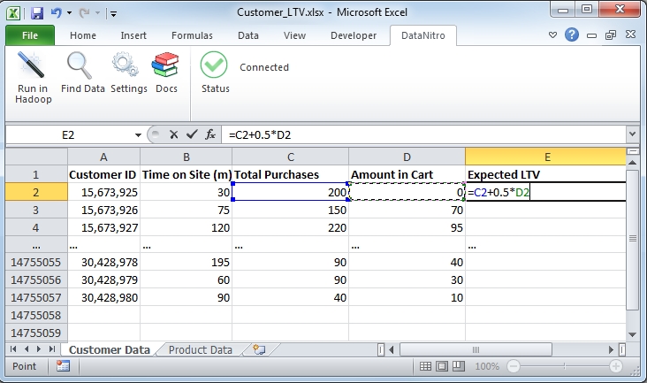Image resolution: width=647 pixels, height=383 pixels.
Task: Switch to Normal view icon
Action: click(x=425, y=366)
